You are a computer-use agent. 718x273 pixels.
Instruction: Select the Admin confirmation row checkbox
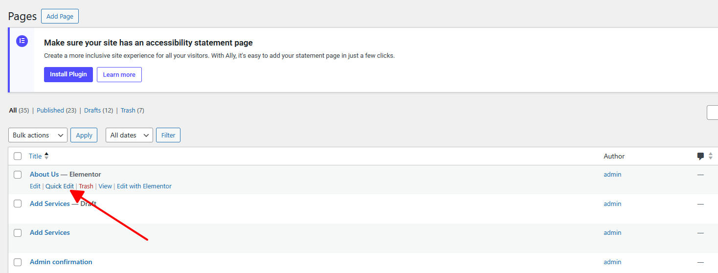18,262
